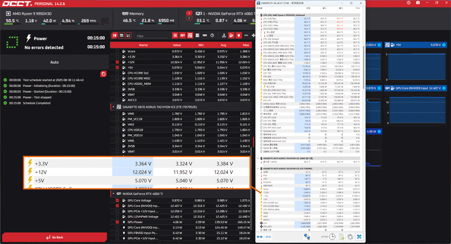Image resolution: width=451 pixels, height=244 pixels.
Task: Check the +3.3V sensor checkbox
Action: (x=117, y=57)
